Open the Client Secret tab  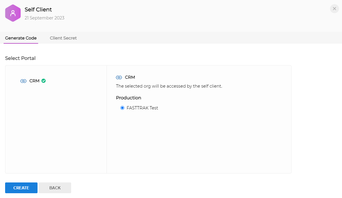click(63, 38)
